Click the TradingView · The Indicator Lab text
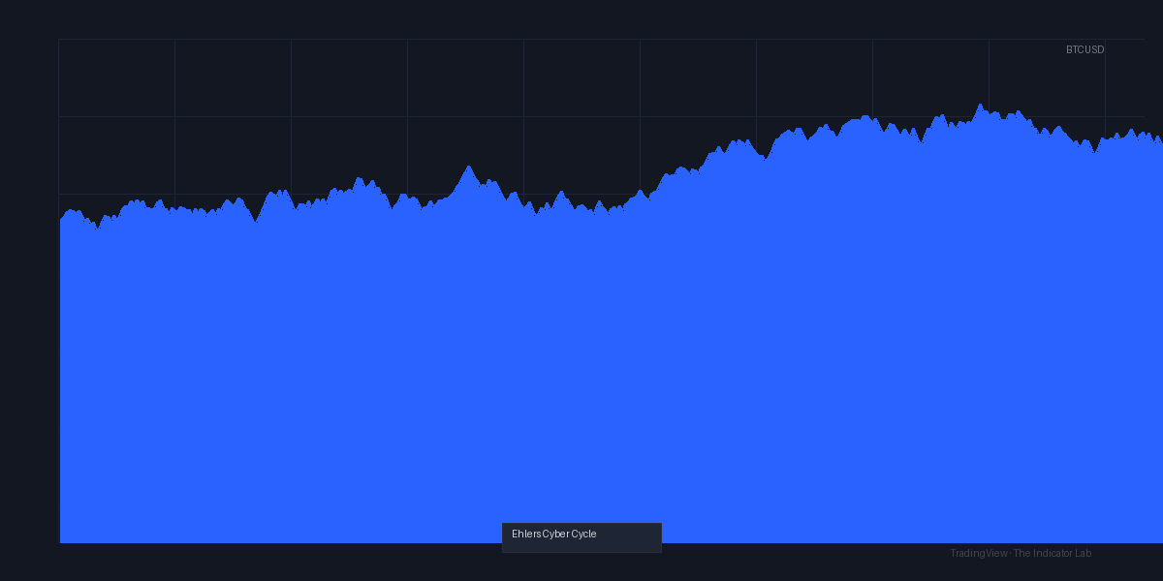The image size is (1163, 581). pos(1021,553)
